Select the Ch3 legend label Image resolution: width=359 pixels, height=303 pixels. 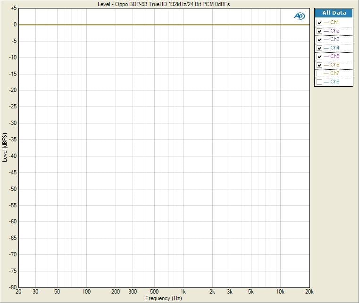(x=335, y=39)
